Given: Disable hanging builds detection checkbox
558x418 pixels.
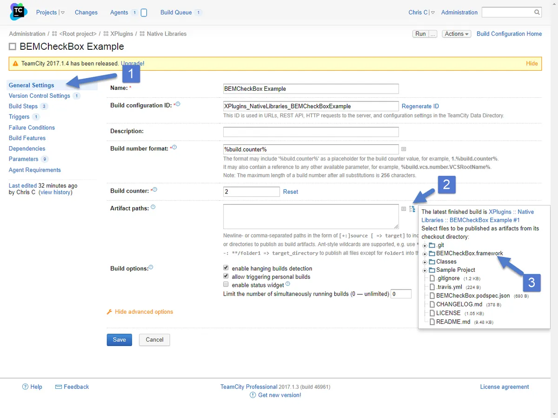Looking at the screenshot, I should point(226,268).
